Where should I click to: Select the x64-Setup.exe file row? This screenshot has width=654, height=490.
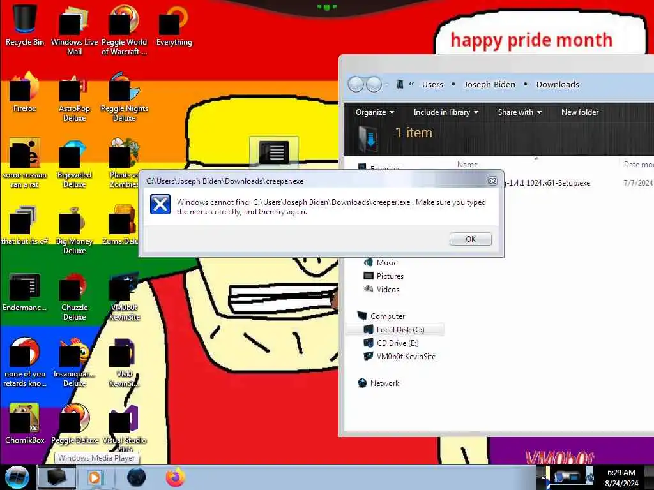(579, 183)
